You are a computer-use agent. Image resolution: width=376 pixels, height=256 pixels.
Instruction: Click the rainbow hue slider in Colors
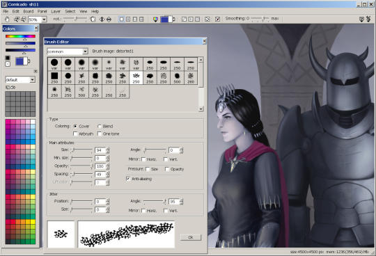pyautogui.click(x=20, y=36)
